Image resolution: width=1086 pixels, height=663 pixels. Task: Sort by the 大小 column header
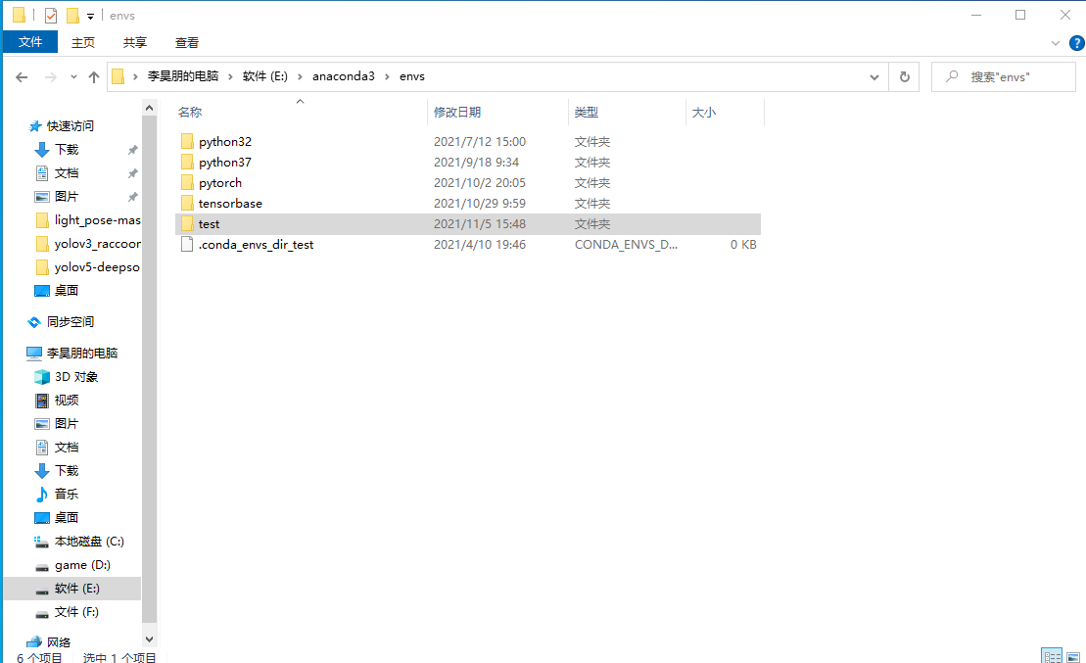tap(704, 113)
